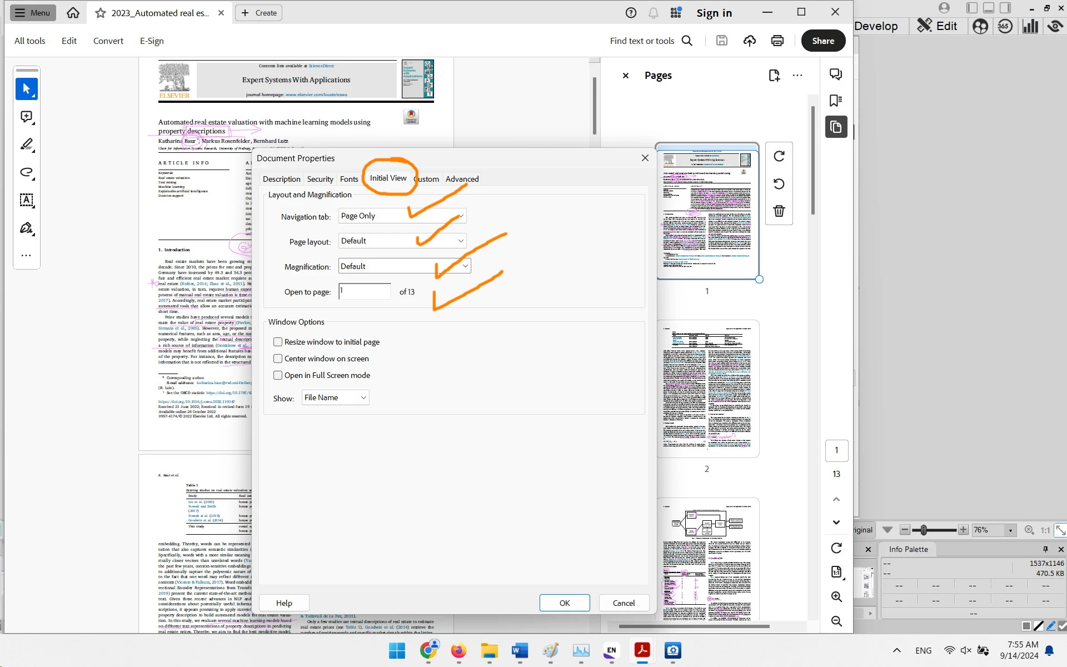
Task: Click the zoom in magnifier icon
Action: click(836, 596)
